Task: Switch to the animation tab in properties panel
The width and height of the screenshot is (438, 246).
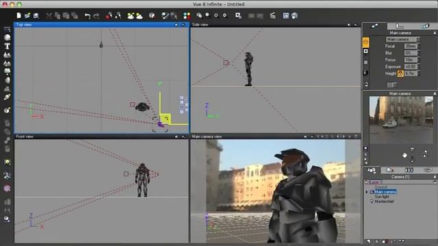Action: [x=424, y=26]
